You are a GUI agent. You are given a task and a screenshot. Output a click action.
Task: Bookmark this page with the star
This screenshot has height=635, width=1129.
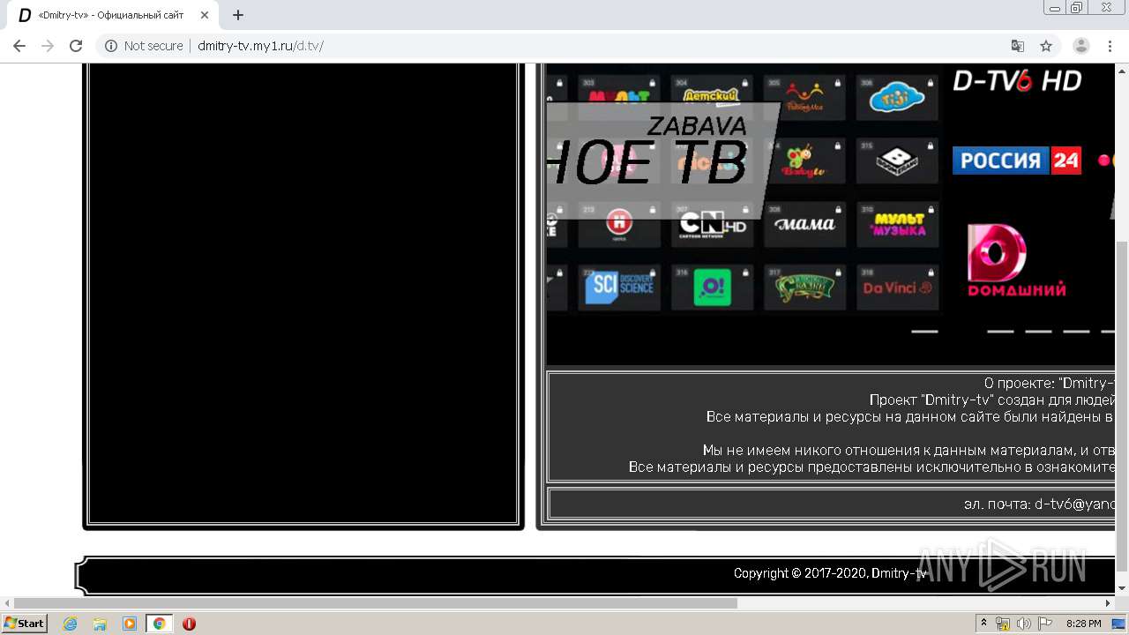point(1046,46)
